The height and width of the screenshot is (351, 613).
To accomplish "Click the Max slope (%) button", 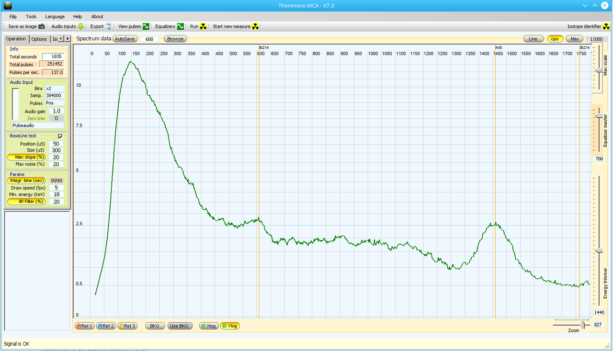I will pyautogui.click(x=26, y=157).
